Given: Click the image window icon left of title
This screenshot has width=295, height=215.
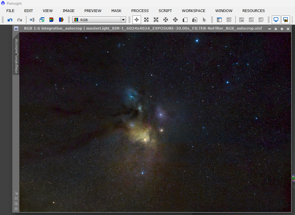Looking at the screenshot, I should [x=16, y=29].
